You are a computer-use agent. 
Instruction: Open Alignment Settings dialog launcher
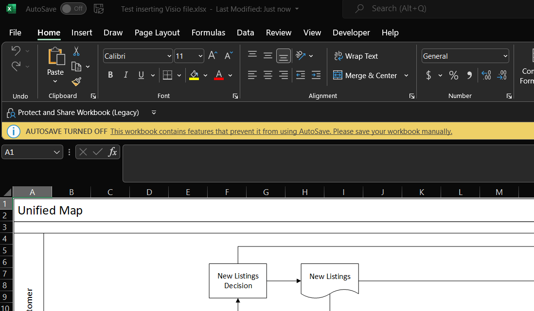(x=412, y=96)
